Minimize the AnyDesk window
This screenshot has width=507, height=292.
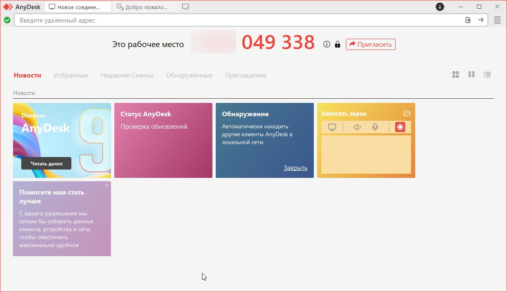coord(461,7)
